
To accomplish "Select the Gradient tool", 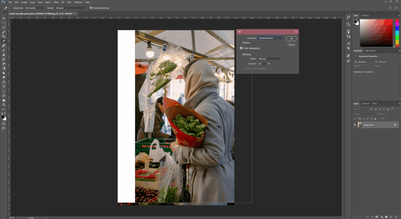I will click(4, 68).
